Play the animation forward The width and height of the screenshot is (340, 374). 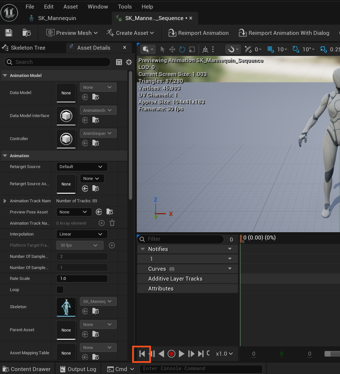[182, 354]
